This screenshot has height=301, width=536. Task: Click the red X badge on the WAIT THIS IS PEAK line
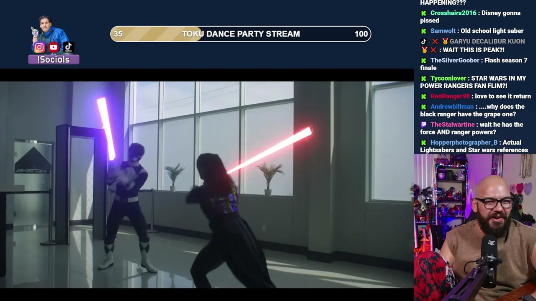433,50
